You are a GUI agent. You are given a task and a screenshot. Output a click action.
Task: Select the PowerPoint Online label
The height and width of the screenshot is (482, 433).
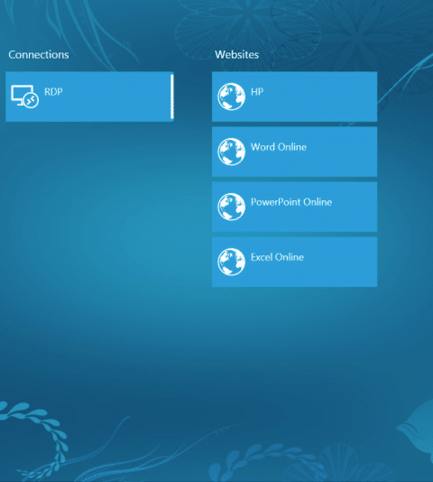[x=291, y=202]
